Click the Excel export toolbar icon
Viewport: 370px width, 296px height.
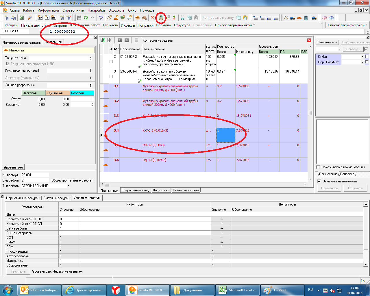click(x=22, y=18)
